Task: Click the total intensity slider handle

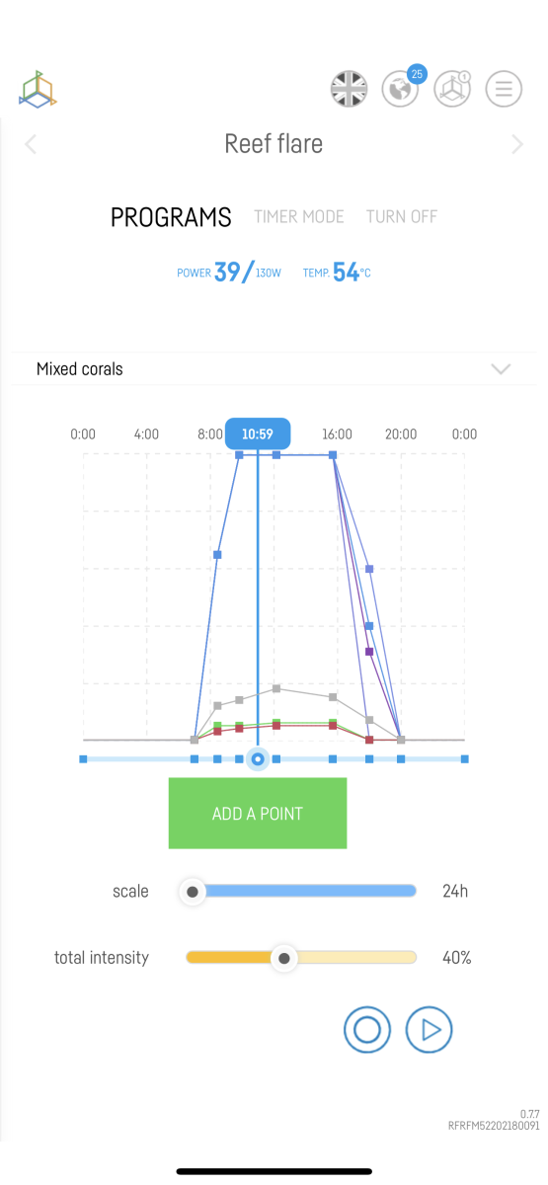Action: point(284,958)
